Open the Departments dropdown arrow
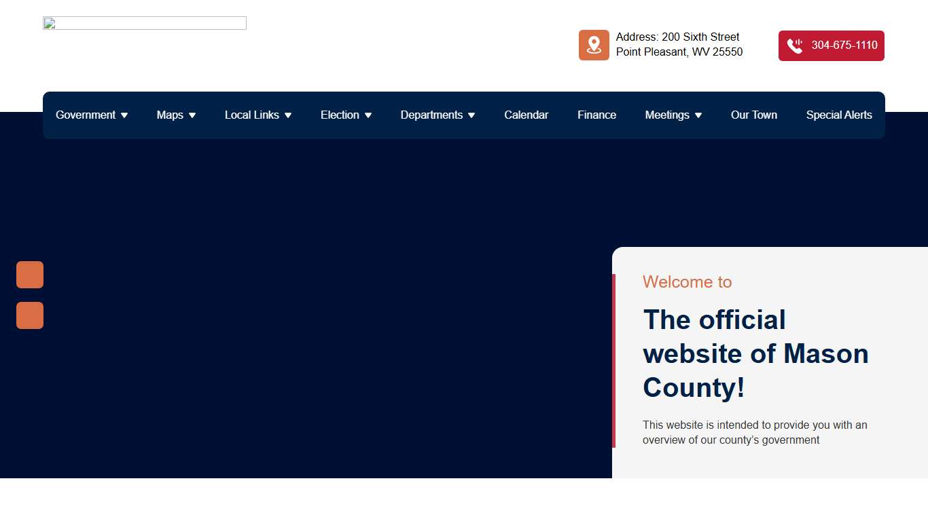 pos(471,115)
